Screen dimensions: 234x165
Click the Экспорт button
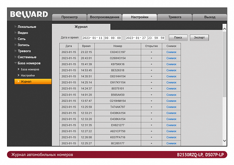coord(199,37)
